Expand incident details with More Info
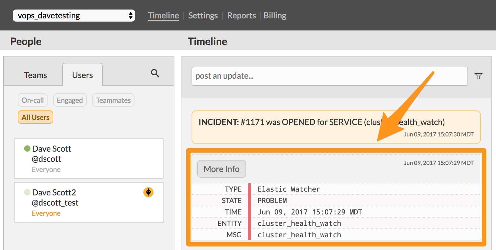 221,169
